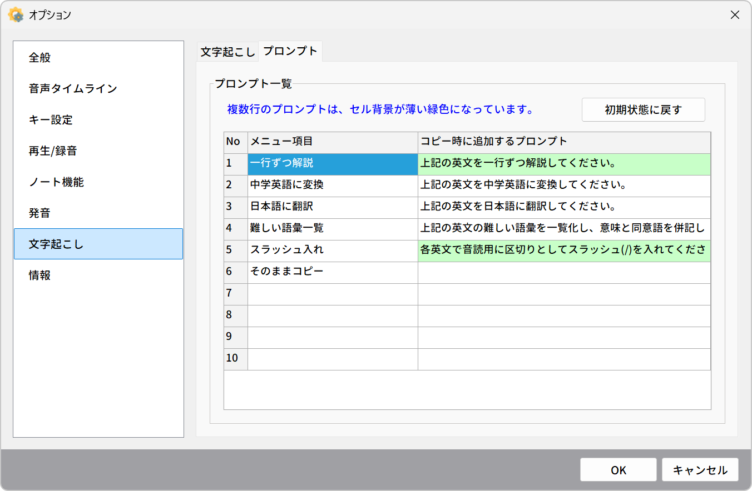Image resolution: width=752 pixels, height=491 pixels.
Task: Click the empty menu item cell in row 7
Action: pos(333,294)
